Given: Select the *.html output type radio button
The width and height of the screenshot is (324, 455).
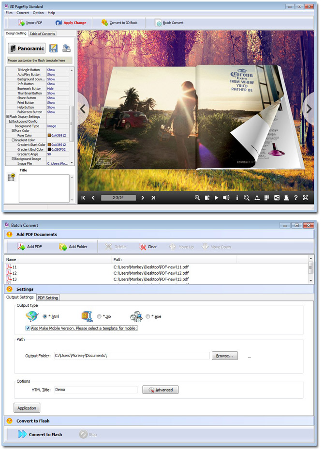Looking at the screenshot, I should (x=45, y=316).
